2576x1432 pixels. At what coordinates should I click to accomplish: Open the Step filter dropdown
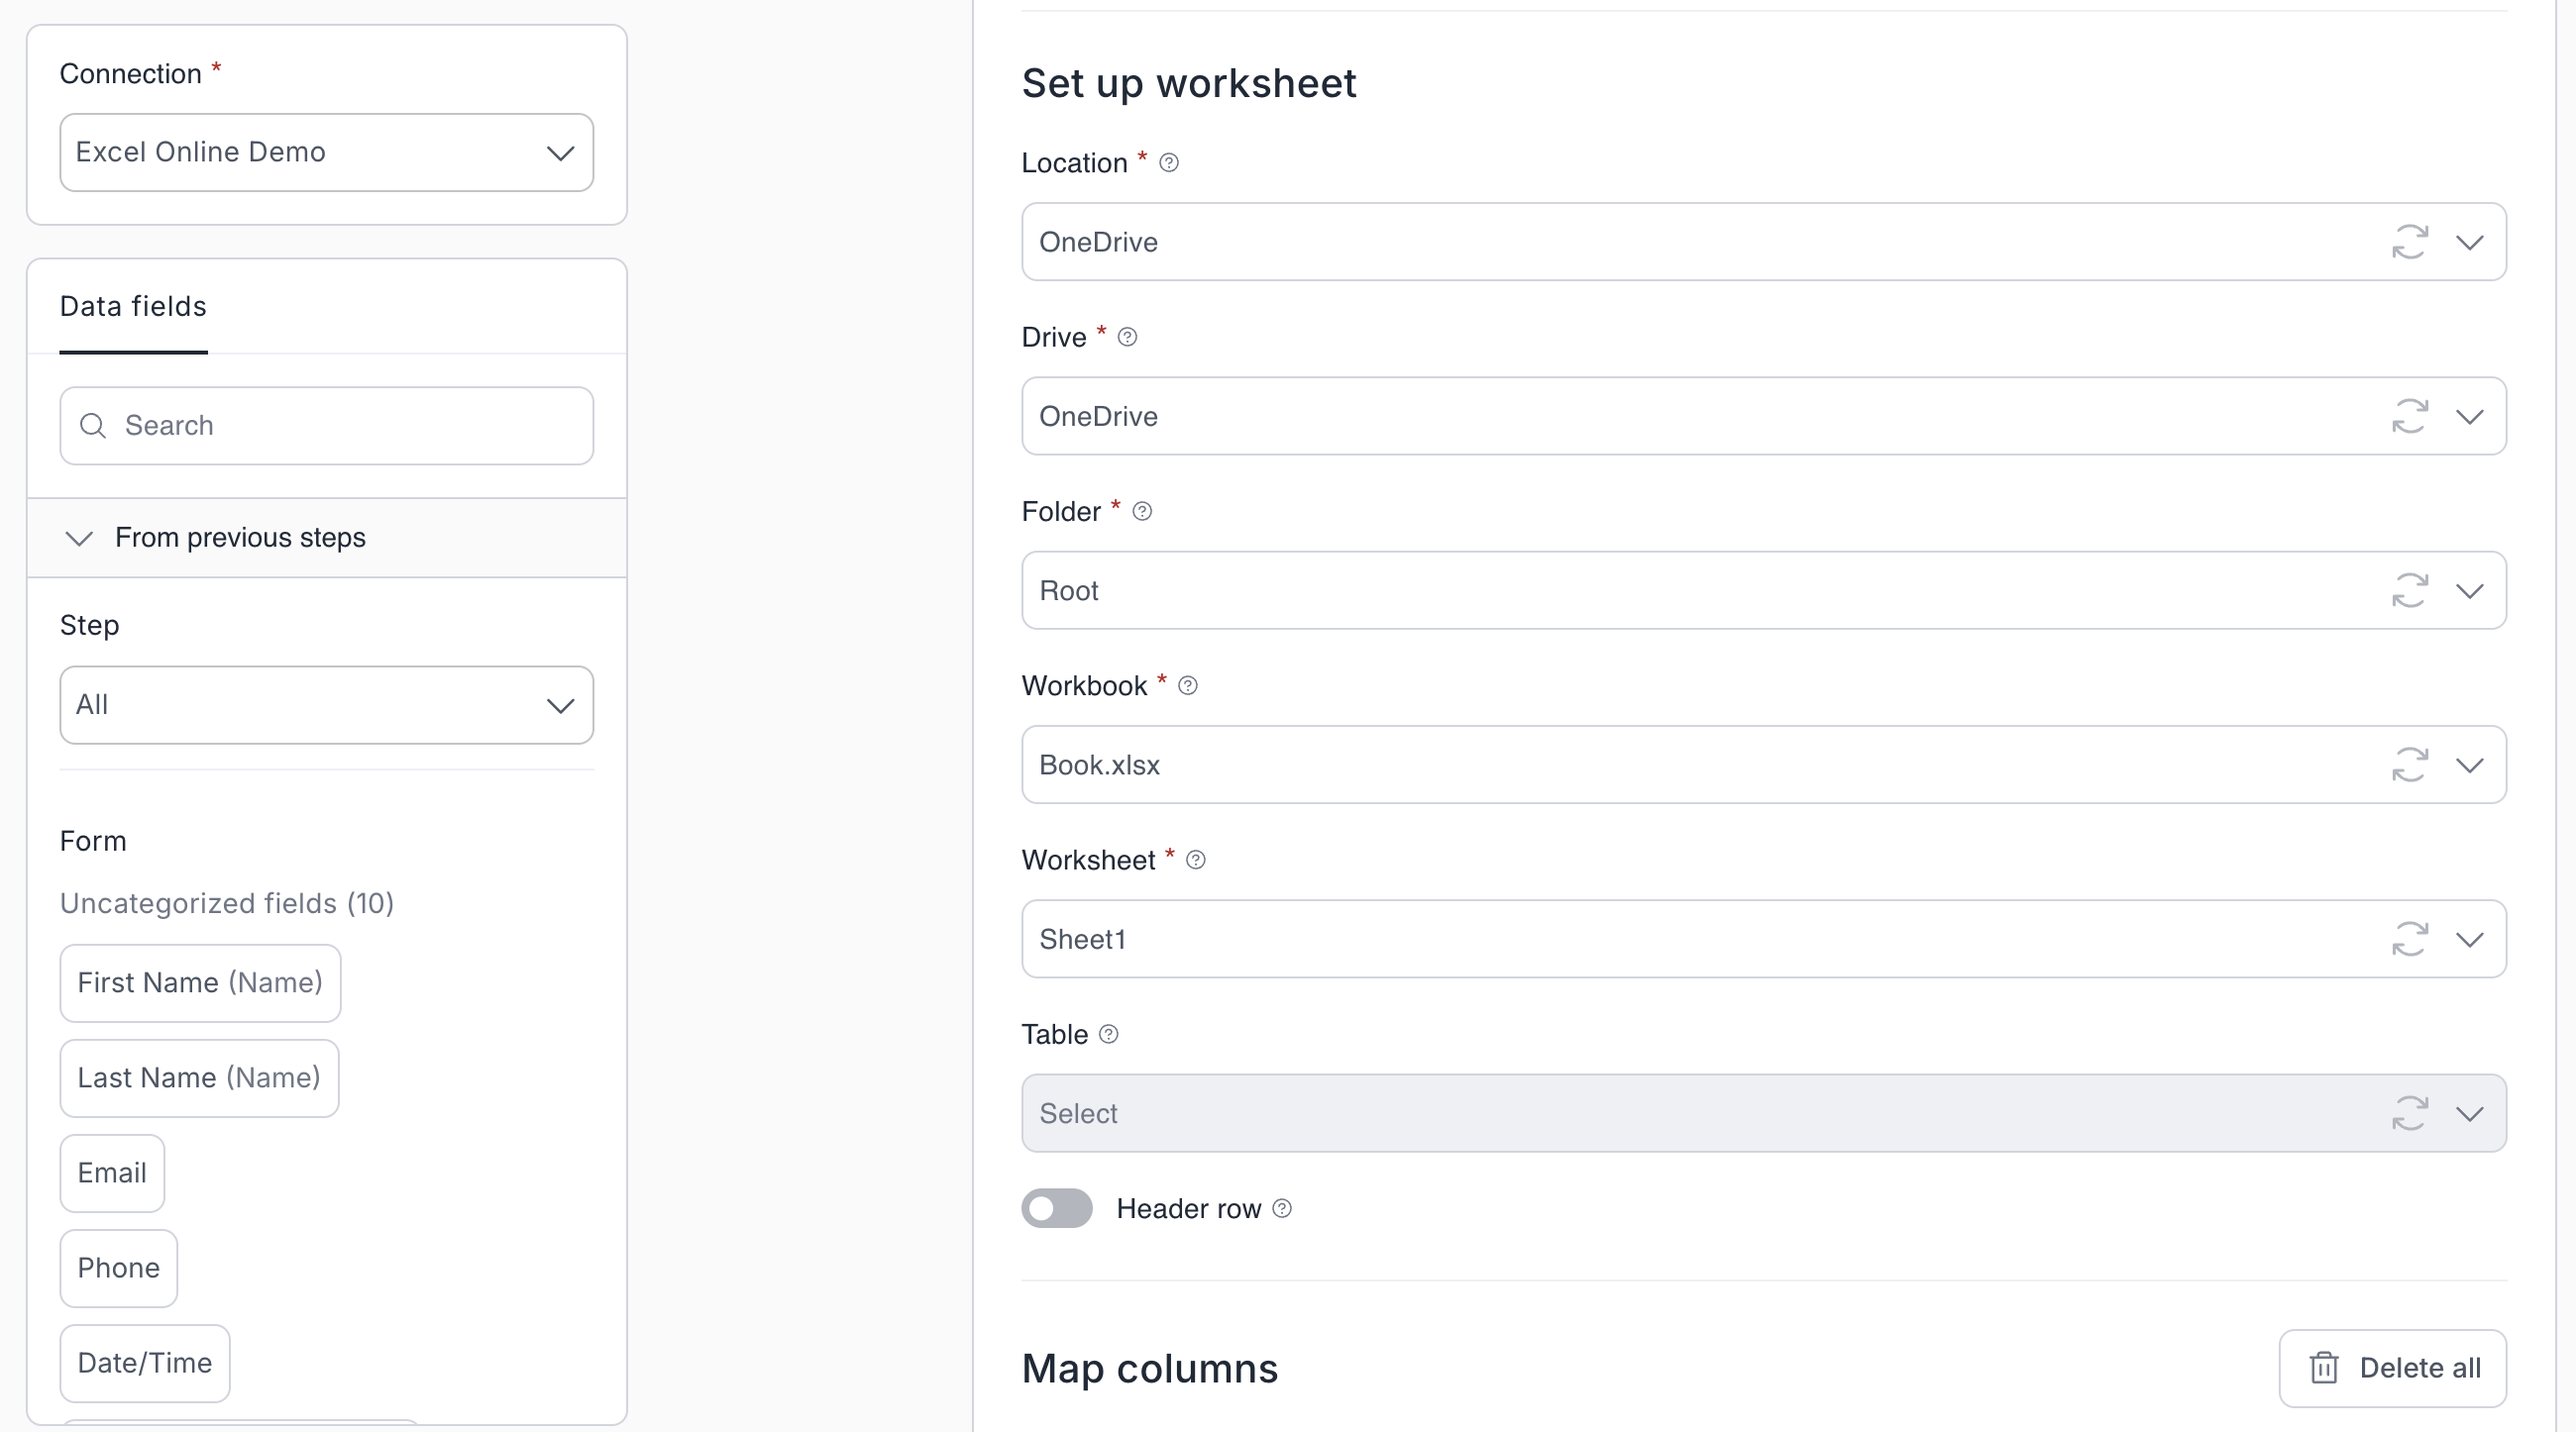[326, 705]
